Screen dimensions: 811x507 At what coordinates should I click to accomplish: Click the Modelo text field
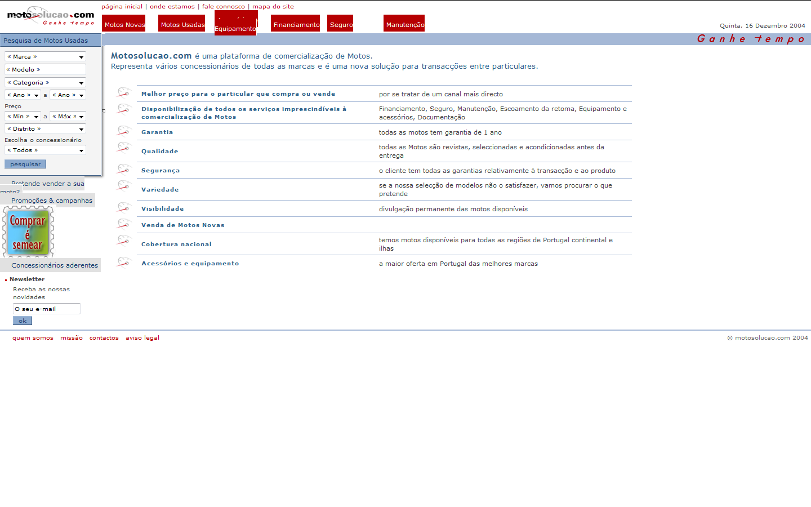(x=45, y=70)
